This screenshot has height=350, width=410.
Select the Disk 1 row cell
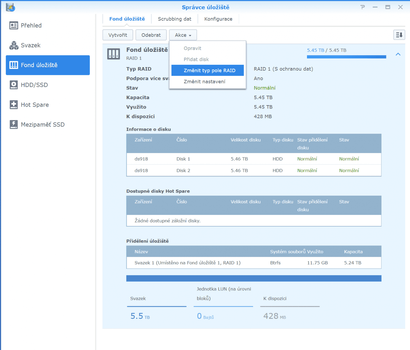point(183,159)
